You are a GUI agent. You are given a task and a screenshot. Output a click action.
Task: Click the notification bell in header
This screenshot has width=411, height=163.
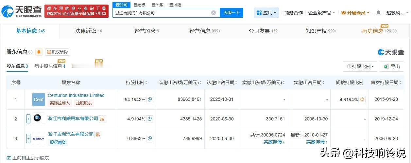click(378, 13)
